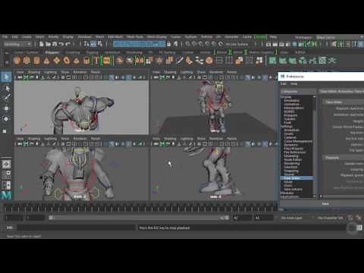
Task: Open Edit menu in Preferences window
Action: (x=284, y=83)
